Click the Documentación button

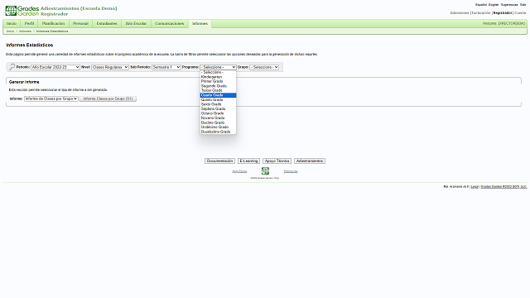coord(219,161)
